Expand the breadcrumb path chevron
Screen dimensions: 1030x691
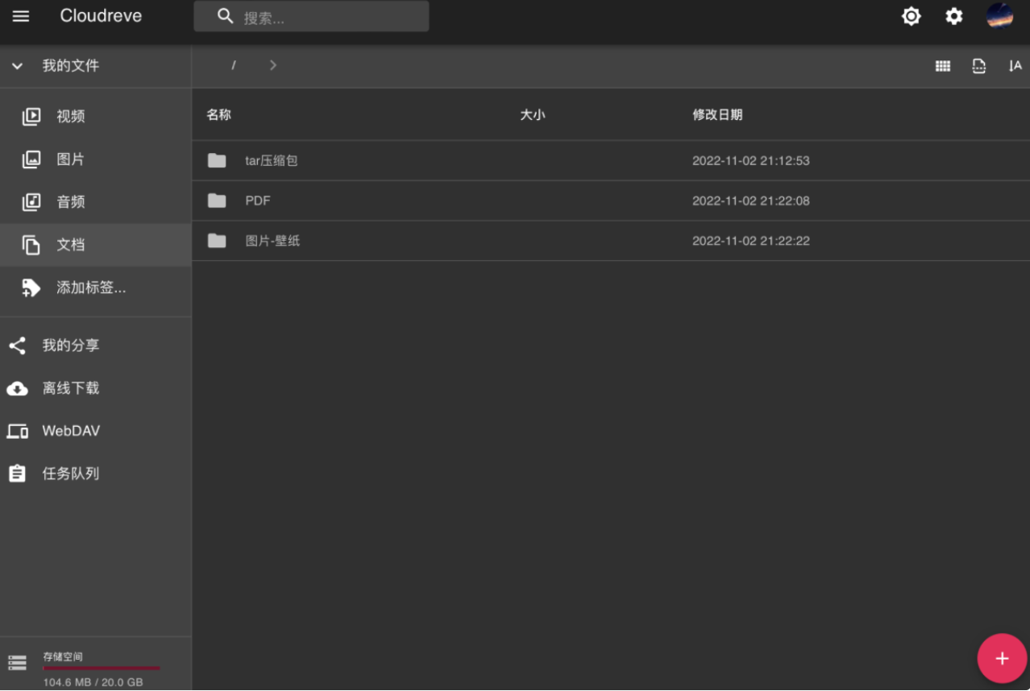click(x=273, y=65)
